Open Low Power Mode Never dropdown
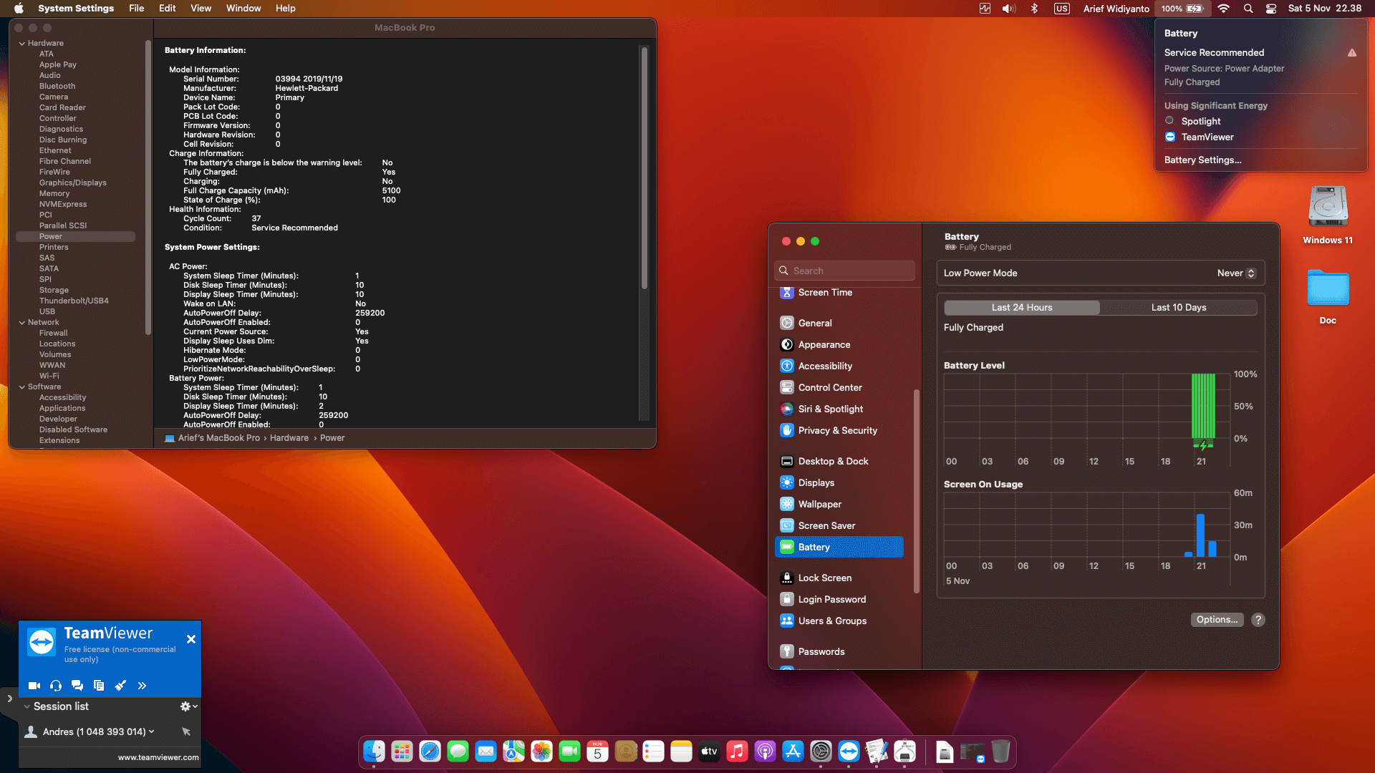The height and width of the screenshot is (773, 1375). point(1236,273)
